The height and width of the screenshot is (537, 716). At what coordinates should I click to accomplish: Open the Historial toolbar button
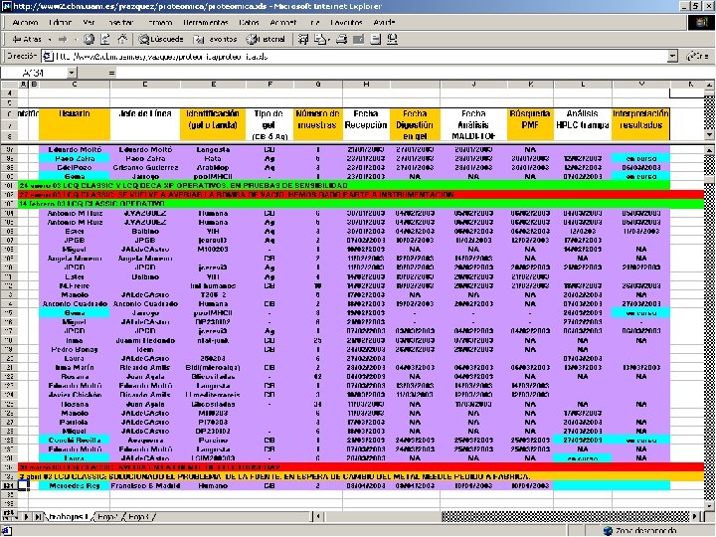[266, 39]
